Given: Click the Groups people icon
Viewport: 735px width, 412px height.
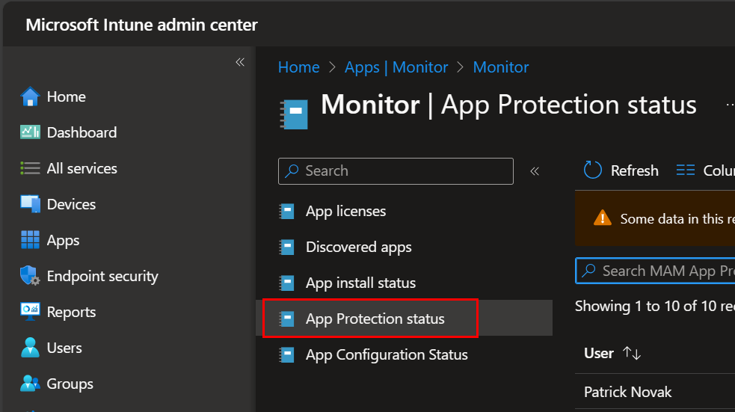Looking at the screenshot, I should (x=30, y=384).
